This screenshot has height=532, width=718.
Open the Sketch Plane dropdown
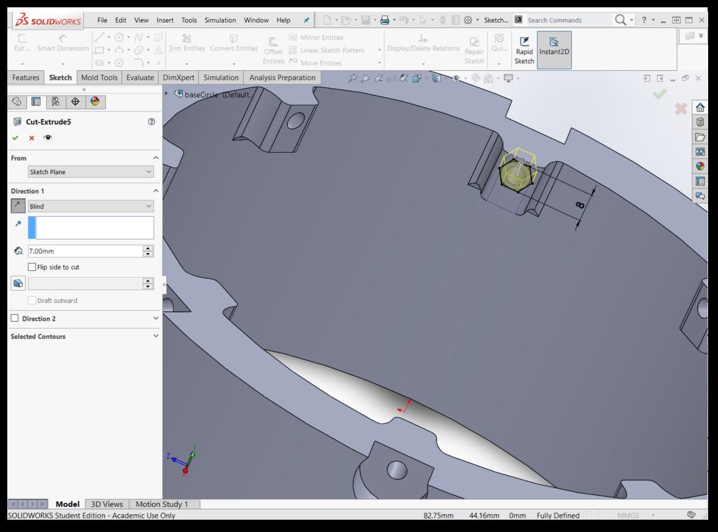pyautogui.click(x=91, y=172)
